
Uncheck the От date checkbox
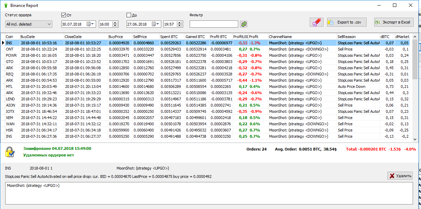[x=63, y=15]
